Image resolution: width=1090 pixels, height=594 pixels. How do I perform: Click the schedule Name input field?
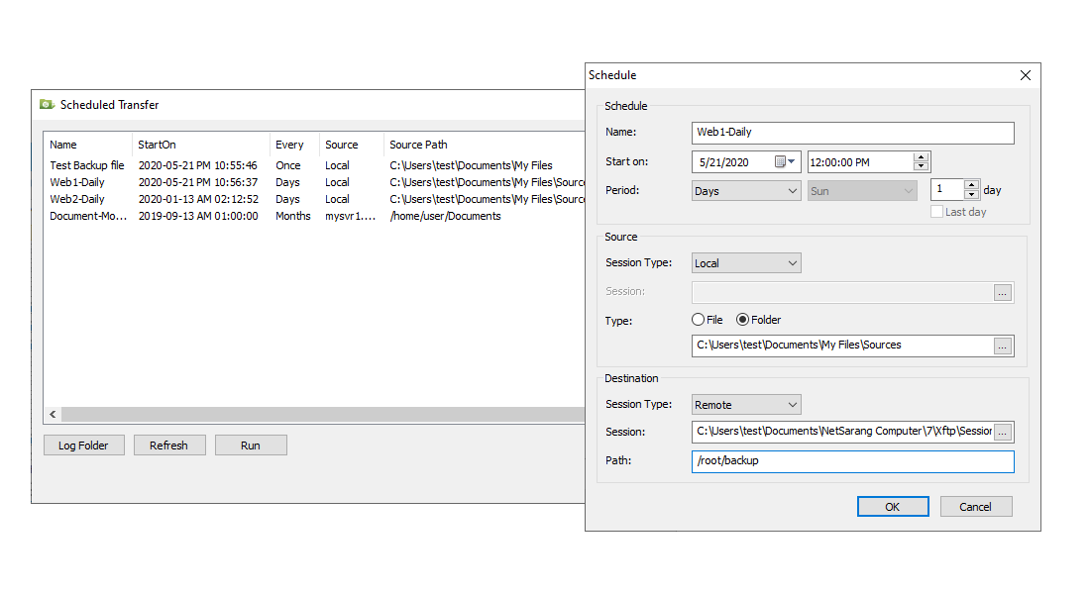coord(853,133)
